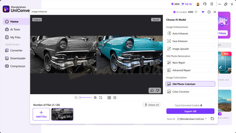
Task: Click the Number of Files (1 / 20) label
Action: pos(47,105)
